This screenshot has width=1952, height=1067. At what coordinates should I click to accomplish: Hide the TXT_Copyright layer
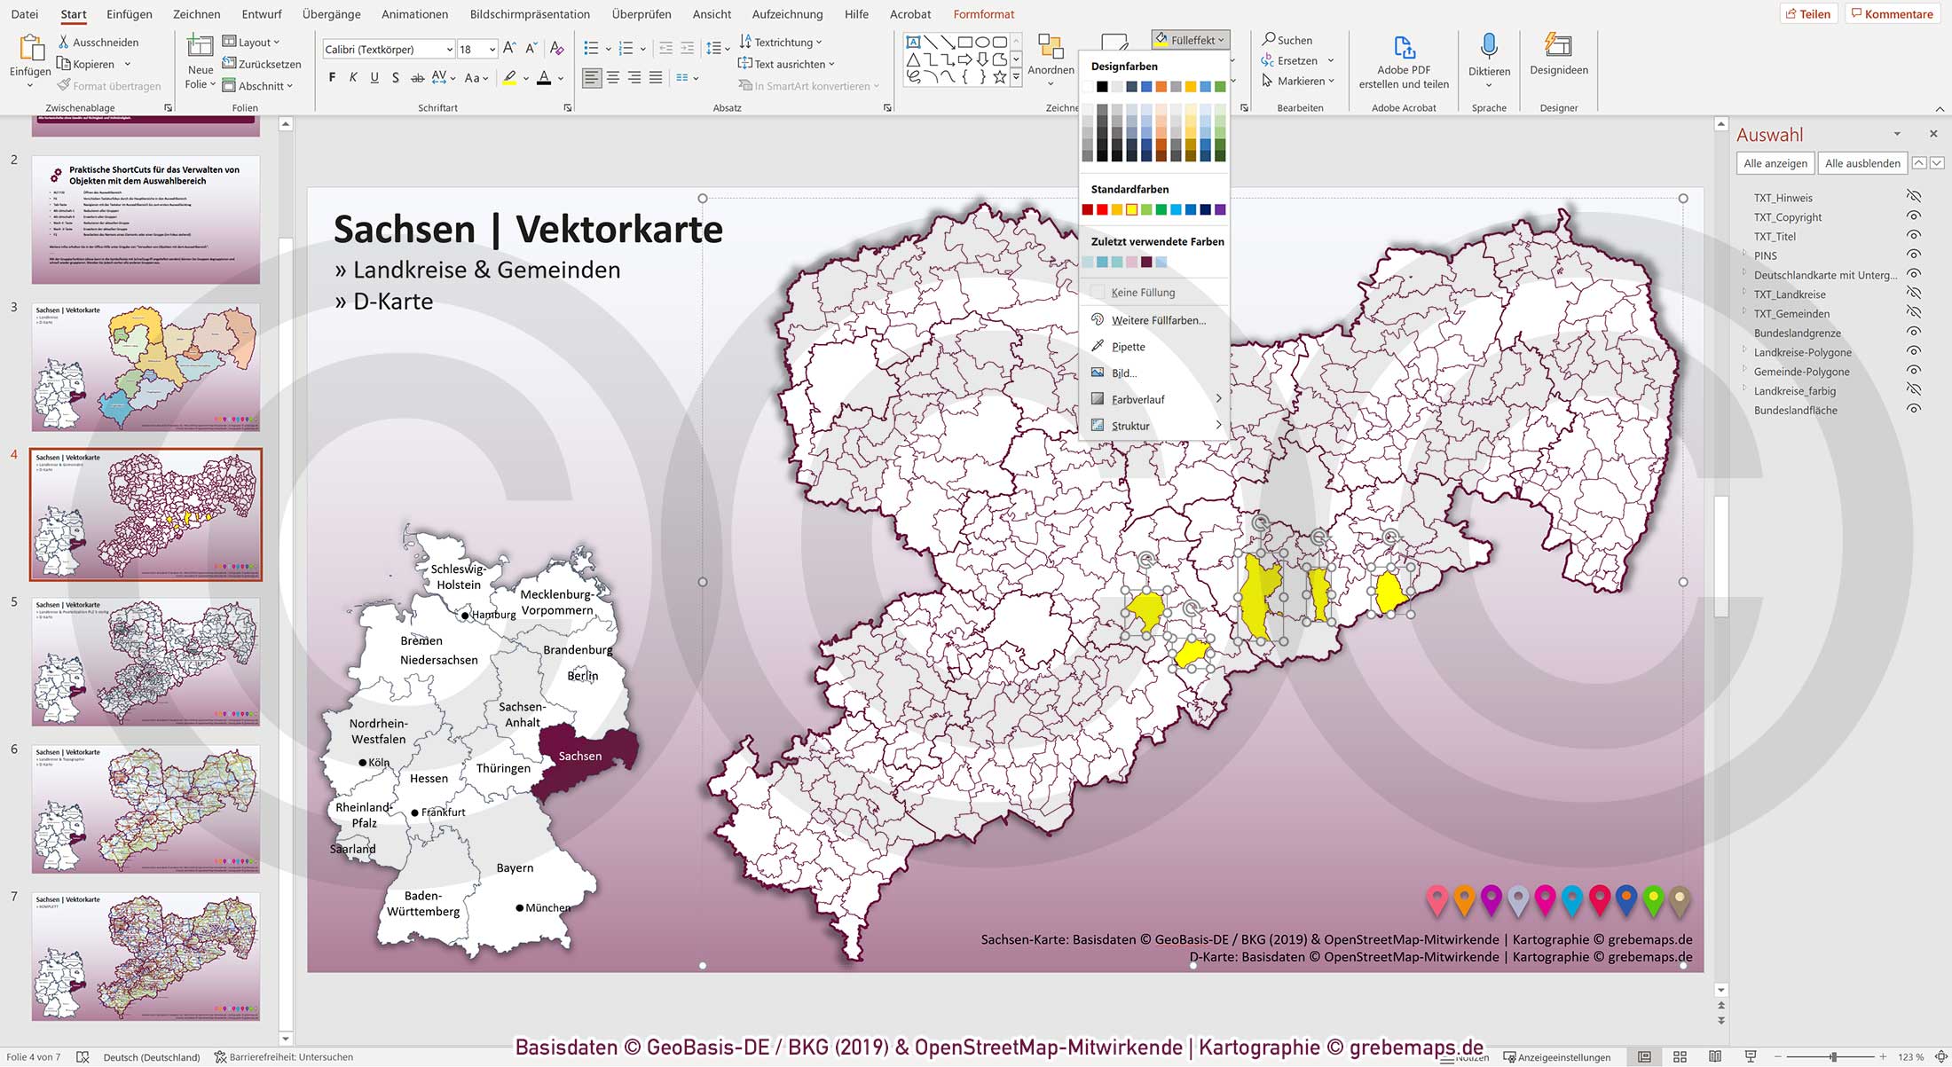(x=1913, y=217)
